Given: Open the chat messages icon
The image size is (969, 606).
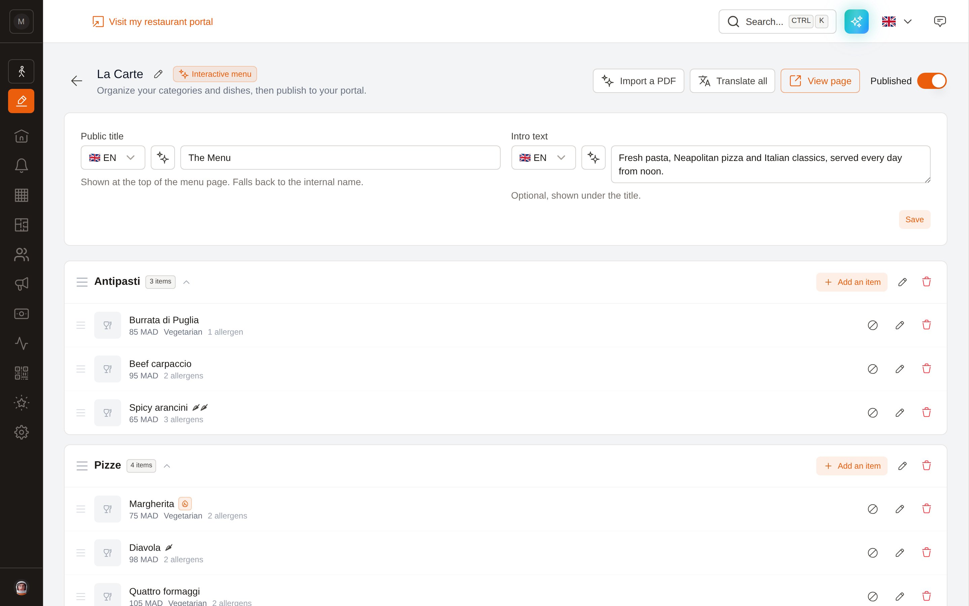Looking at the screenshot, I should 940,22.
